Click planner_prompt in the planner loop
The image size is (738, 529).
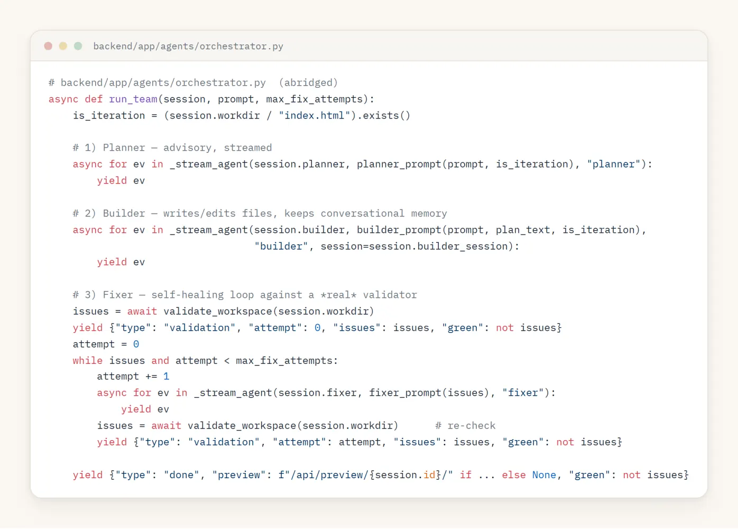coord(399,164)
